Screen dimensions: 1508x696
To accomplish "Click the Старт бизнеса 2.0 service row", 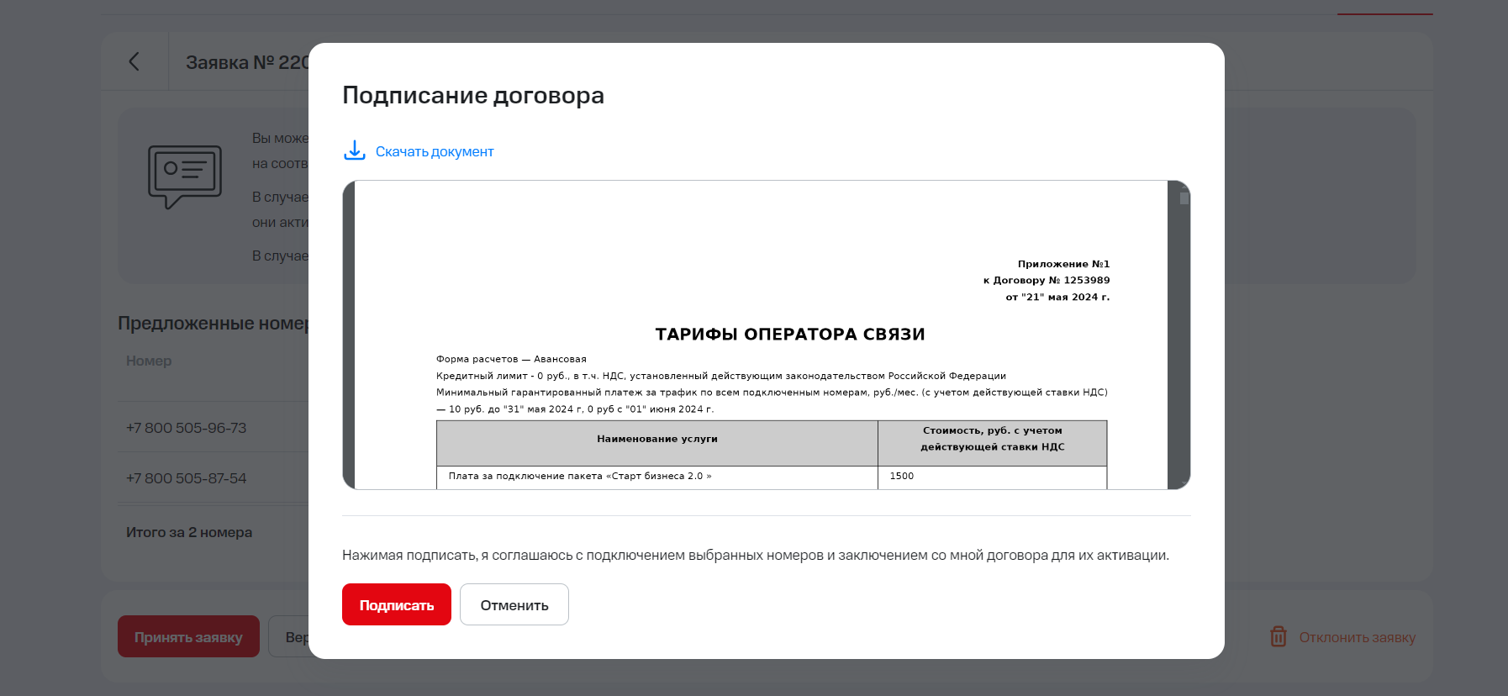I will [580, 477].
